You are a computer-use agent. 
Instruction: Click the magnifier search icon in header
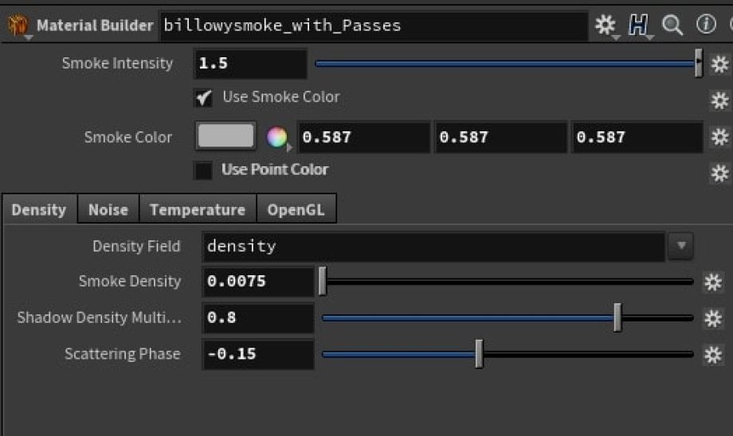[x=672, y=25]
